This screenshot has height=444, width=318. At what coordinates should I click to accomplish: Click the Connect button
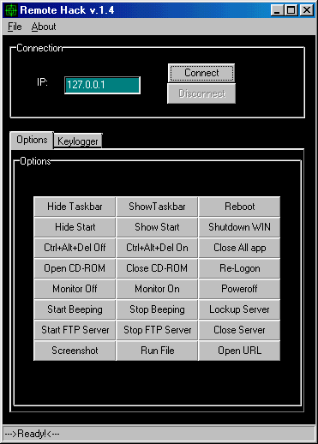(x=201, y=73)
